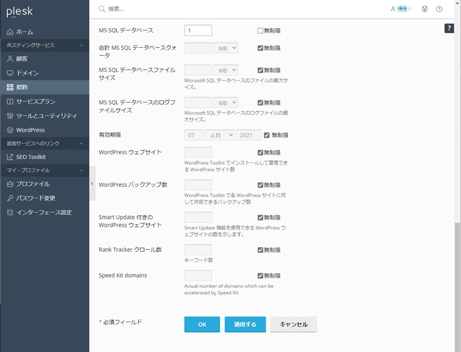Image resolution: width=461 pixels, height=352 pixels.
Task: Click the キャンセル button
Action: (x=293, y=324)
